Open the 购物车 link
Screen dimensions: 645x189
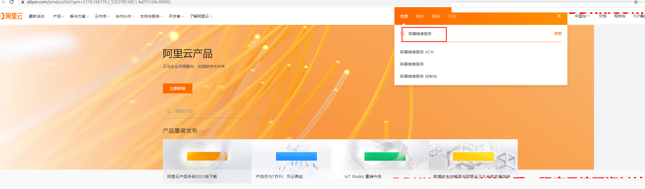(620, 16)
